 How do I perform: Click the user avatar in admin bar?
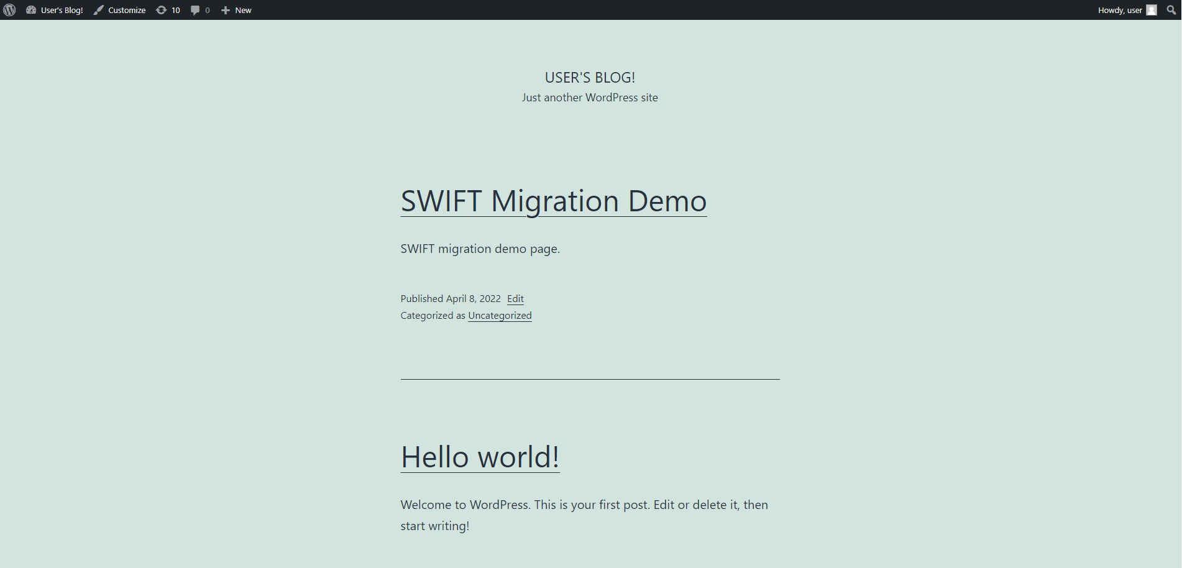click(x=1152, y=10)
